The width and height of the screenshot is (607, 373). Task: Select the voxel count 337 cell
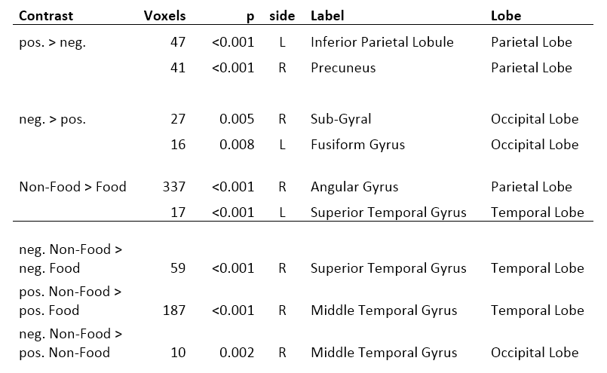174,187
